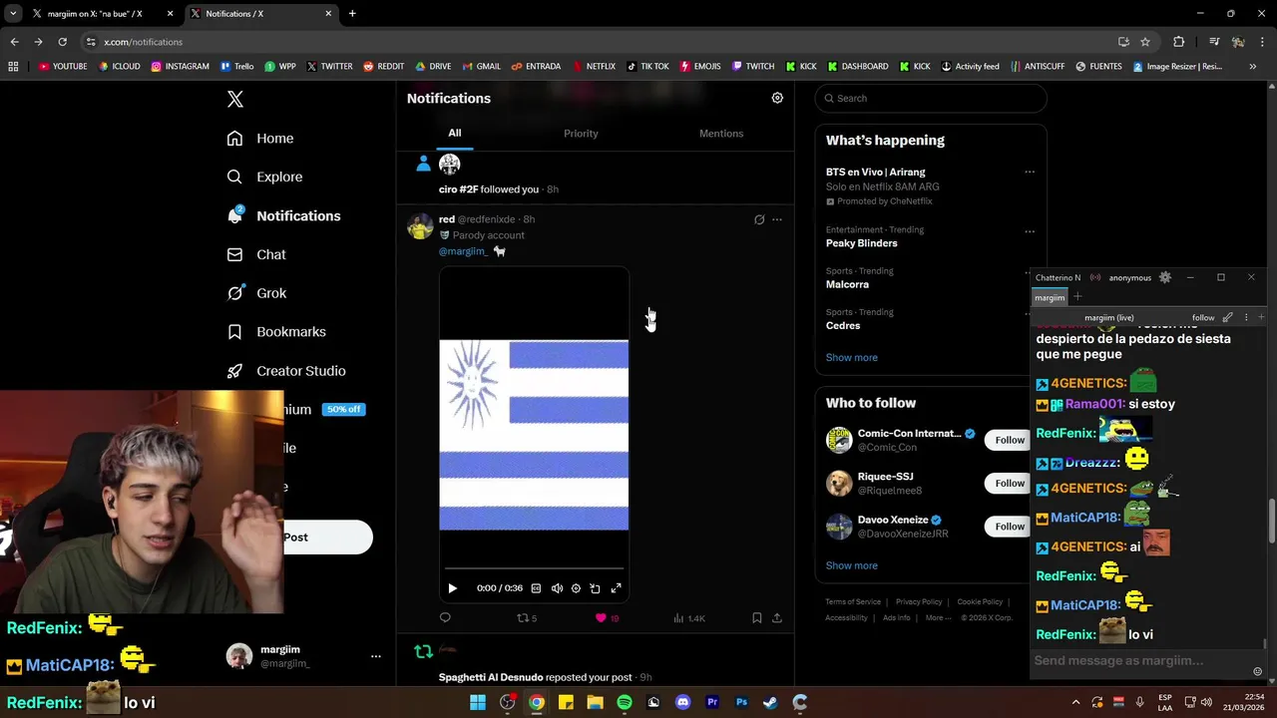Viewport: 1277px width, 718px height.
Task: Share red's post
Action: (x=776, y=617)
